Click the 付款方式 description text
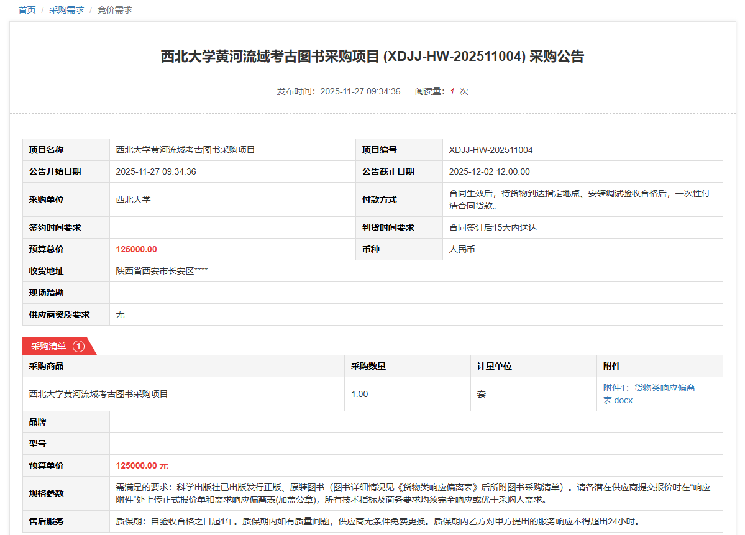Screen dimensions: 745x535 coord(579,199)
